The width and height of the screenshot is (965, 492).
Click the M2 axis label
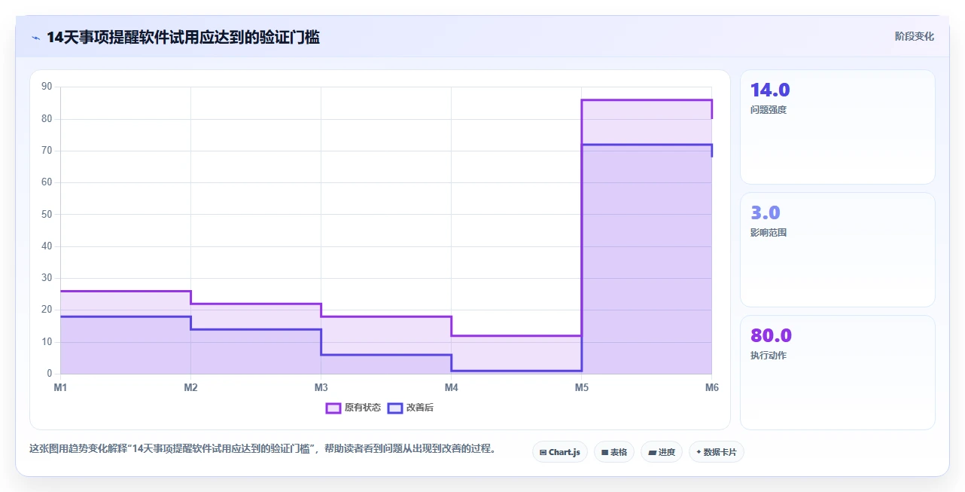click(x=190, y=388)
